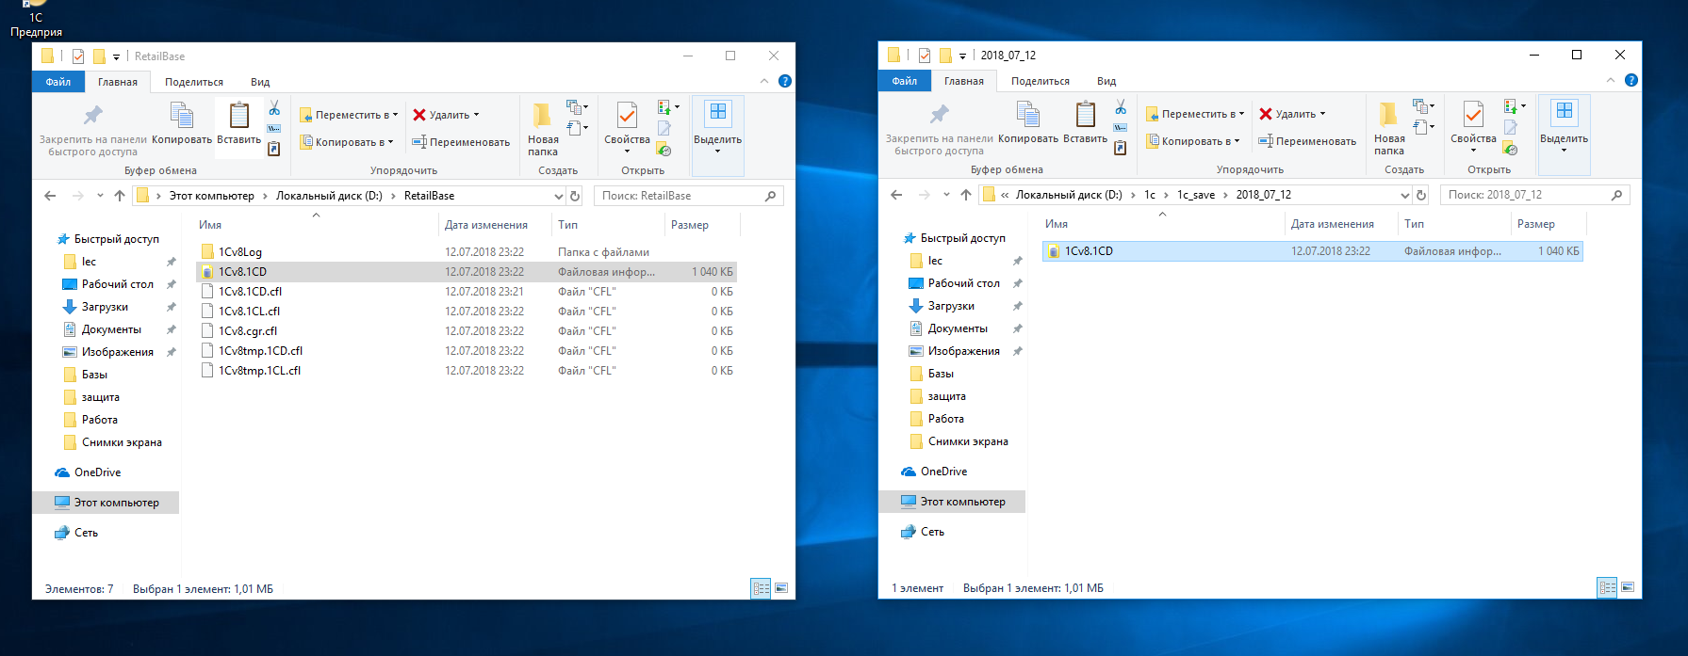Expand the address bar history dropdown in RetailBase
Image resolution: width=1688 pixels, height=656 pixels.
click(558, 196)
